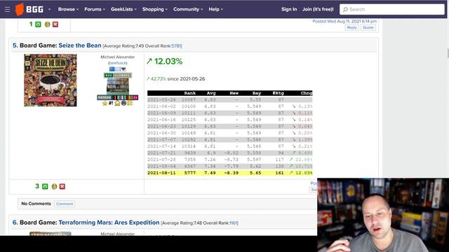Image resolution: width=449 pixels, height=252 pixels.
Task: Thumb up the Seize the Bean item
Action: [x=45, y=187]
